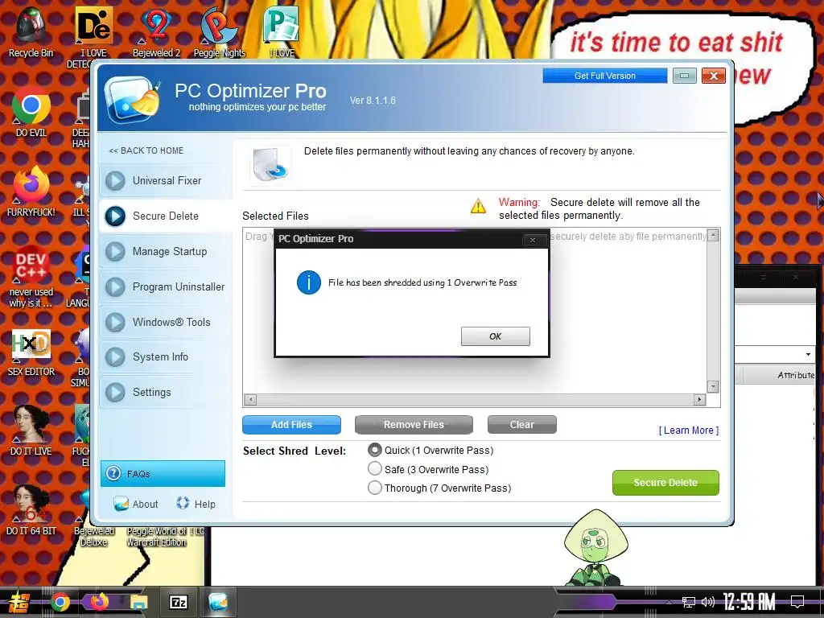Open Universal Fixer from sidebar
The width and height of the screenshot is (824, 618).
point(166,181)
